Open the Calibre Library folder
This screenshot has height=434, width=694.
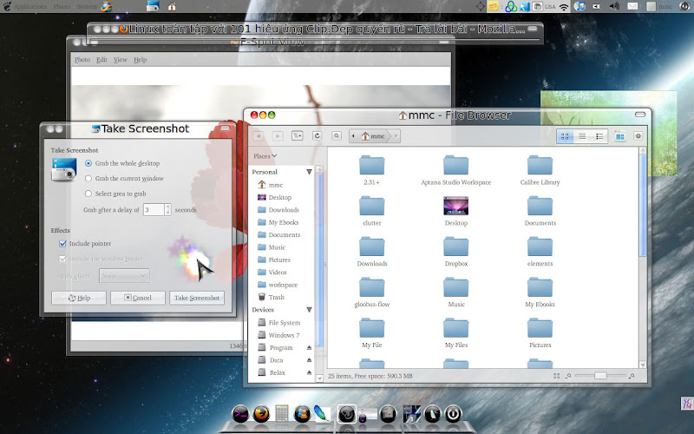[540, 170]
